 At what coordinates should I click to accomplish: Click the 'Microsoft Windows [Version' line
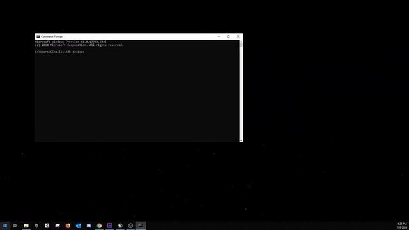(71, 42)
